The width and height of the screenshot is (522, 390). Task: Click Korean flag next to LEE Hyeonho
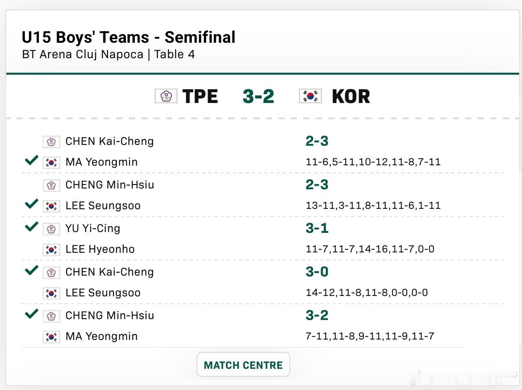tap(51, 250)
